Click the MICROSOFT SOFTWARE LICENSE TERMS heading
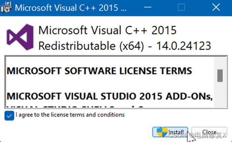The image size is (232, 142). coord(99,71)
